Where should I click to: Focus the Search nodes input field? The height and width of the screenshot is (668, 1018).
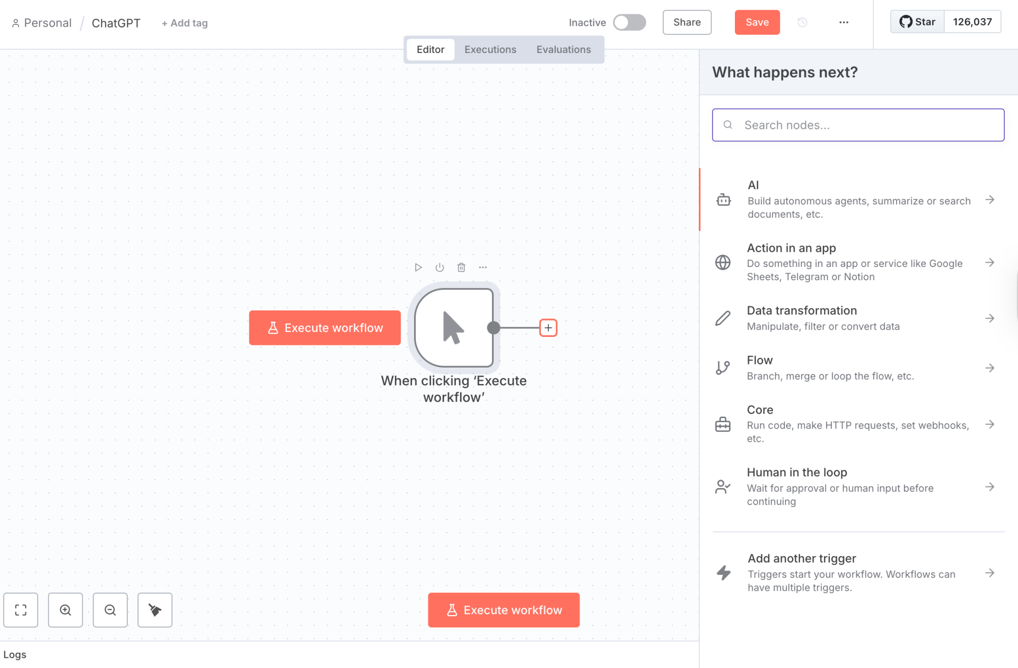point(858,125)
